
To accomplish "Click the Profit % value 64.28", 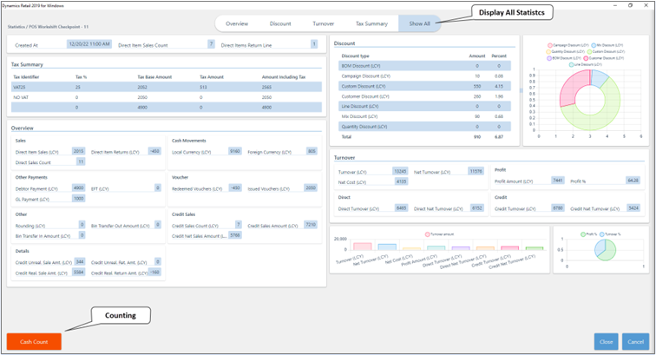I will pyautogui.click(x=633, y=181).
